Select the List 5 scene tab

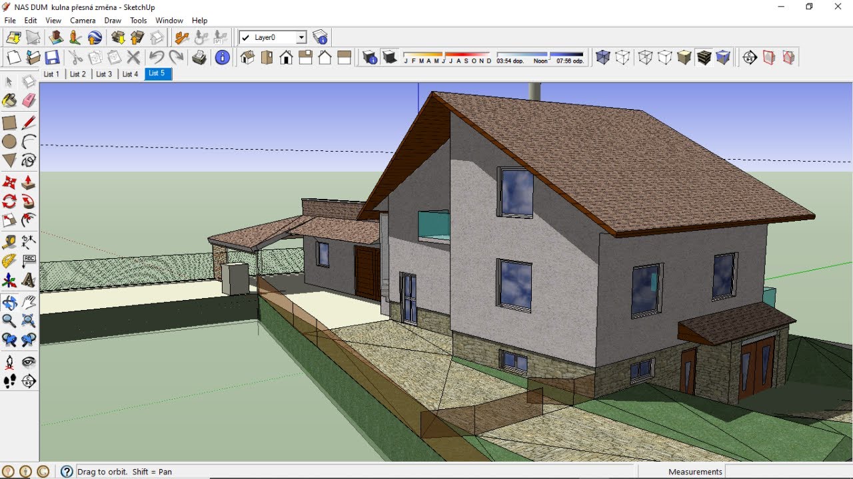click(158, 74)
